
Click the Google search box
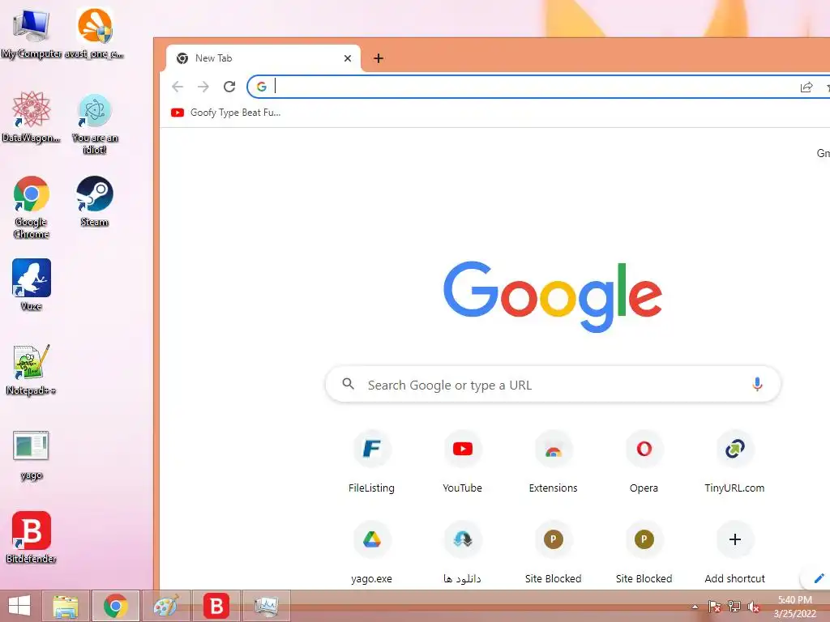pyautogui.click(x=553, y=385)
